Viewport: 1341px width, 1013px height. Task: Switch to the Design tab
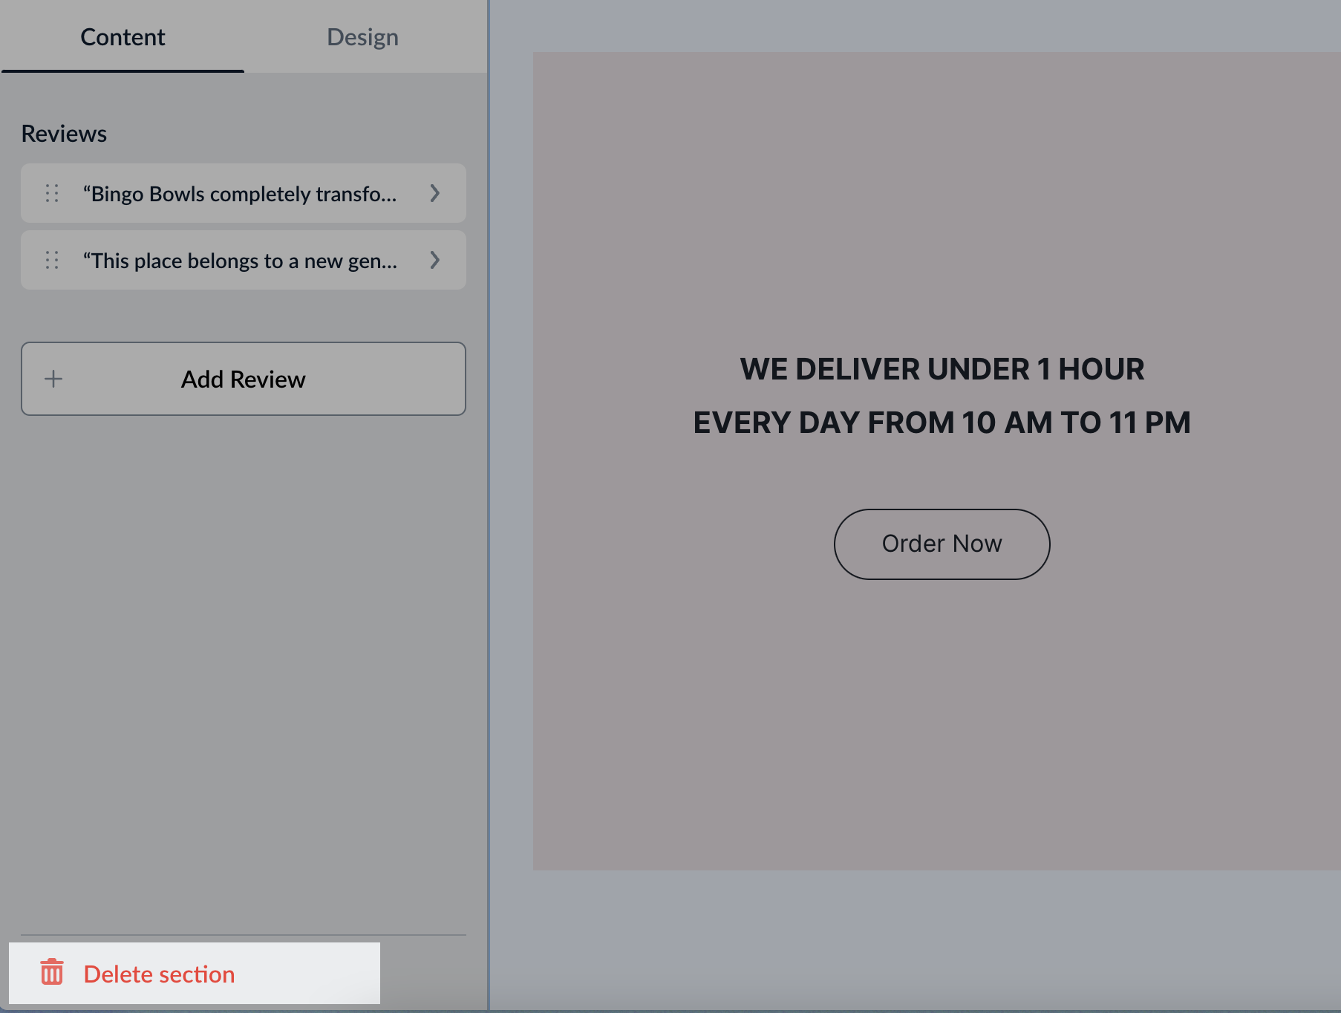point(362,36)
